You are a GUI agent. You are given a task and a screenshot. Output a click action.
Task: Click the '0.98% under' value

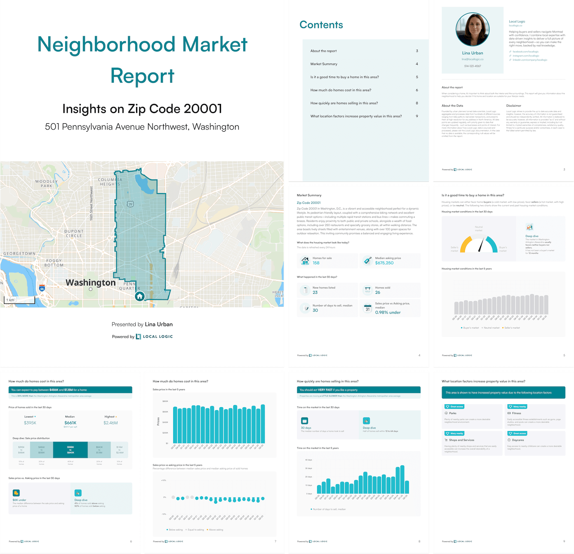click(388, 312)
